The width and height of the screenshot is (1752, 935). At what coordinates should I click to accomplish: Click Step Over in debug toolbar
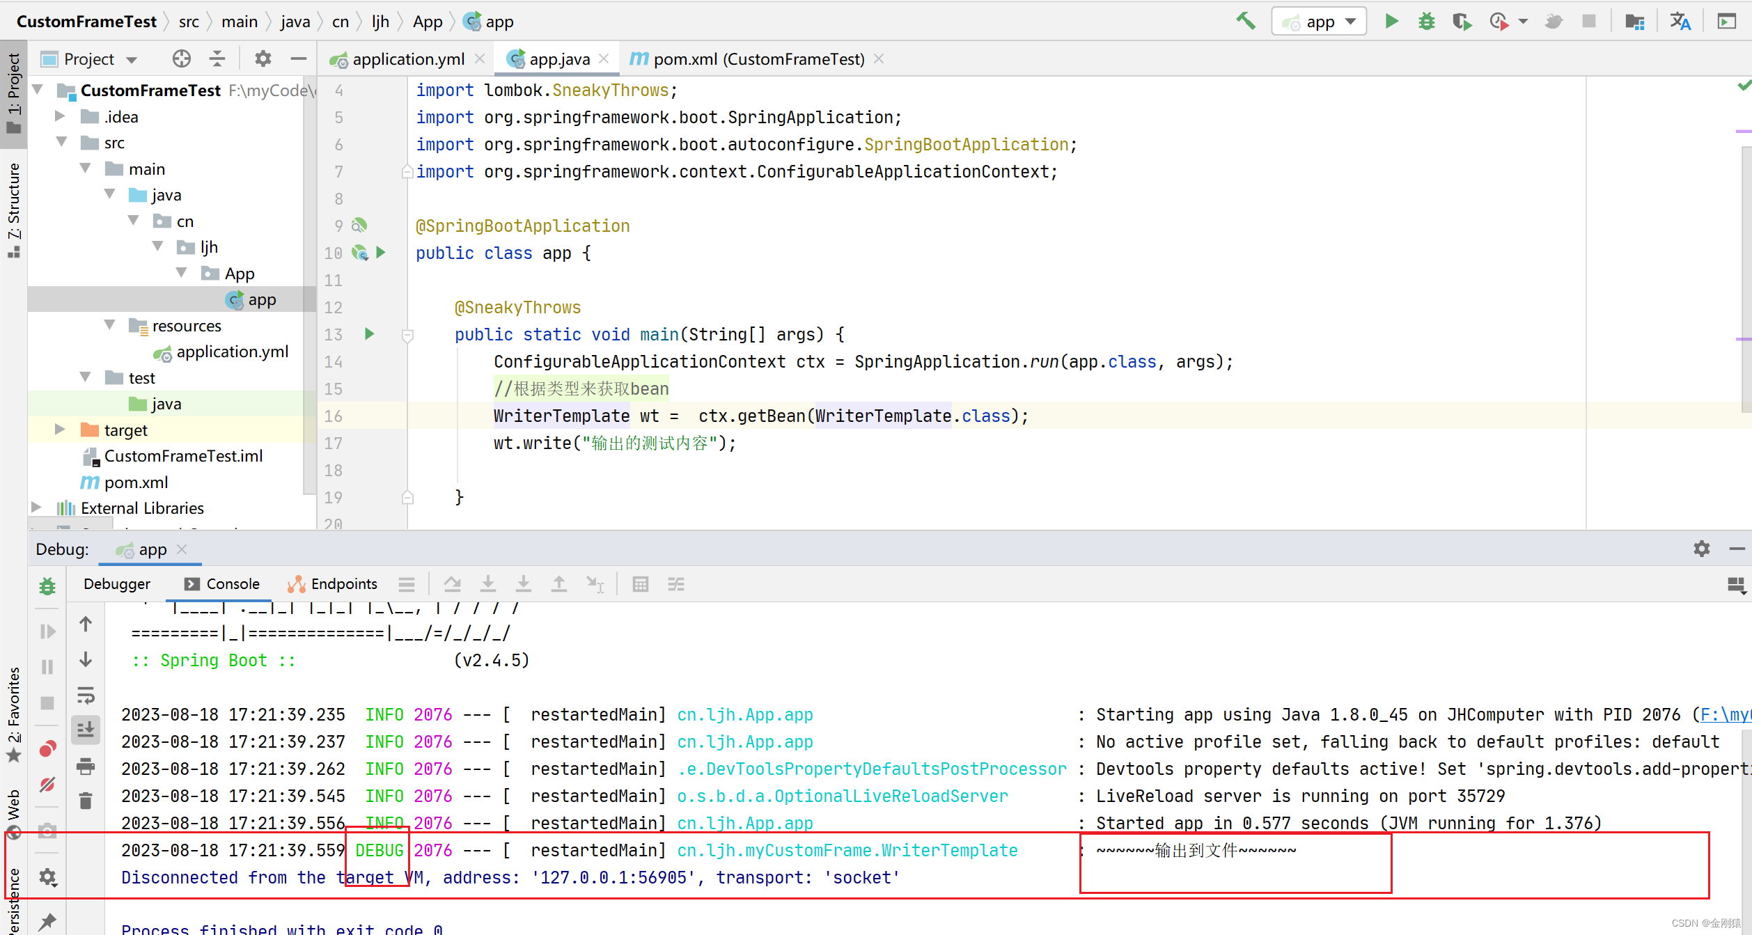click(453, 584)
